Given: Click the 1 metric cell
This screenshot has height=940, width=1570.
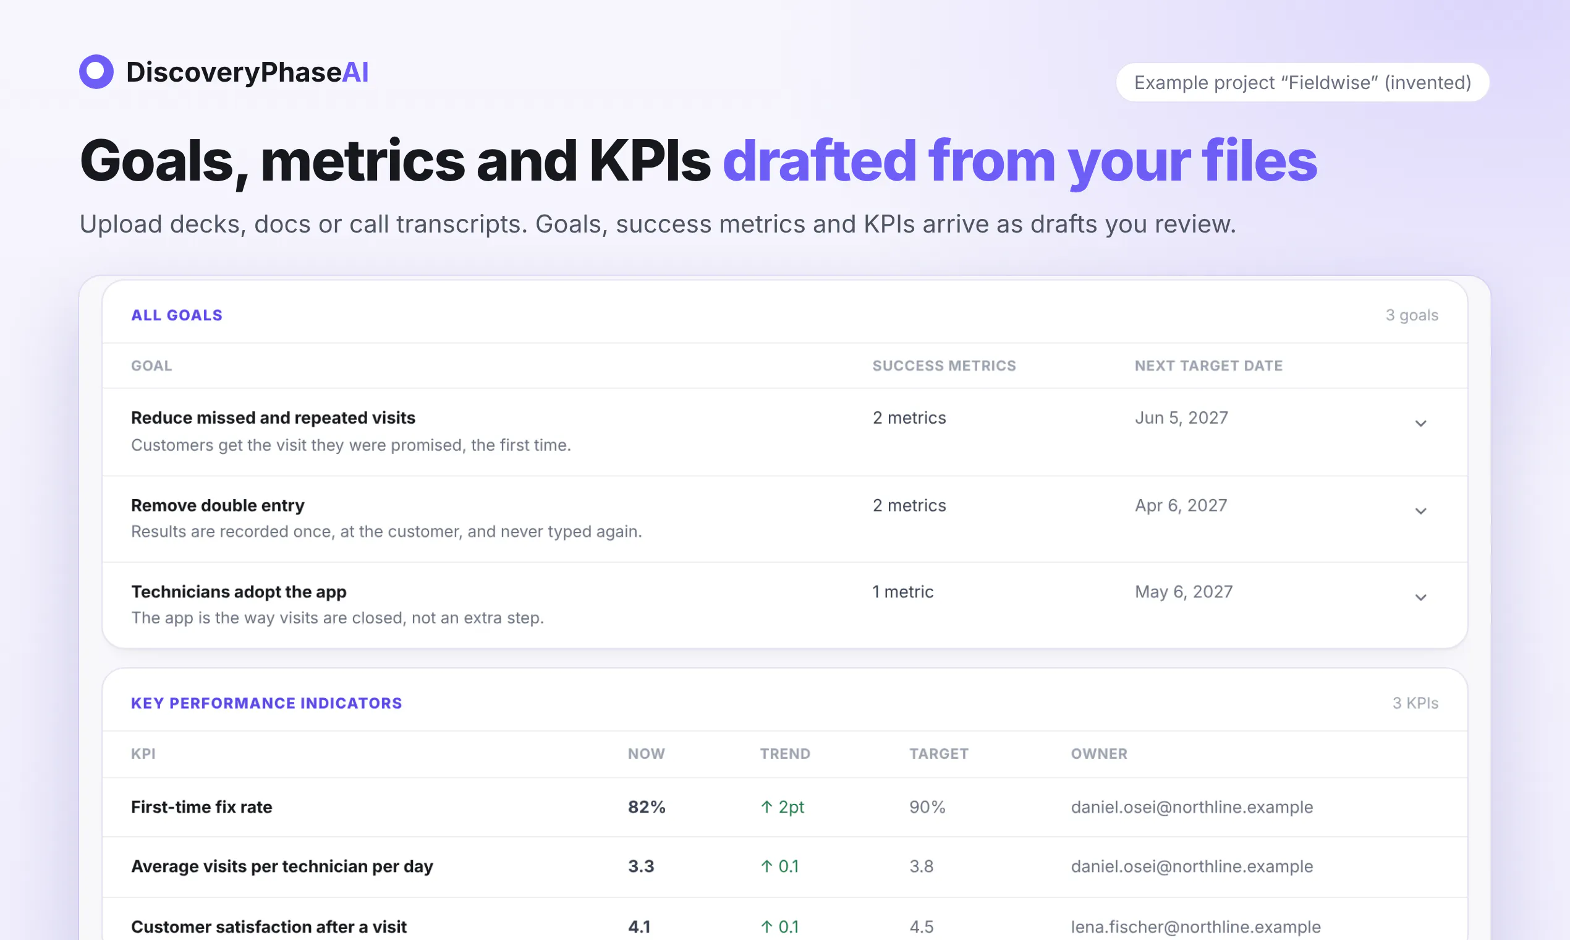Looking at the screenshot, I should coord(902,592).
